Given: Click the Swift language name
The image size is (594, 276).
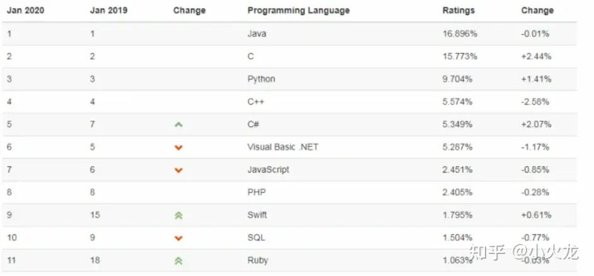Looking at the screenshot, I should [x=257, y=215].
